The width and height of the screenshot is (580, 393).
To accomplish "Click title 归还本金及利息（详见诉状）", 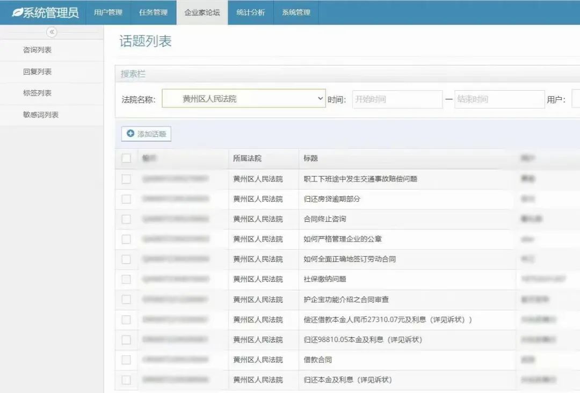I will pos(347,380).
